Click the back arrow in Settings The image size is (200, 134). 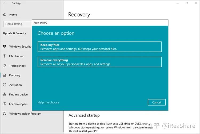click(5, 3)
